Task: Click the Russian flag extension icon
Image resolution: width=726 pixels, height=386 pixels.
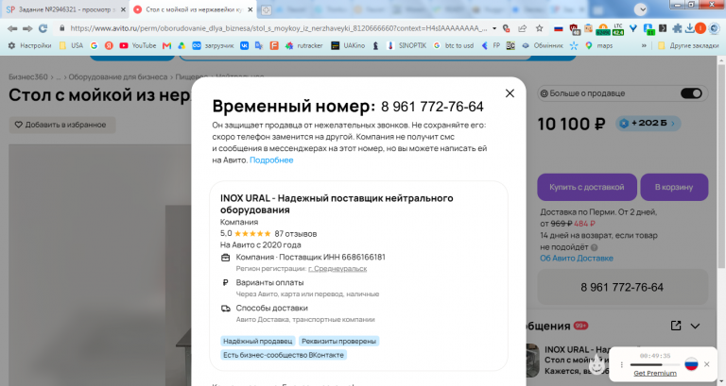Action: pyautogui.click(x=559, y=28)
